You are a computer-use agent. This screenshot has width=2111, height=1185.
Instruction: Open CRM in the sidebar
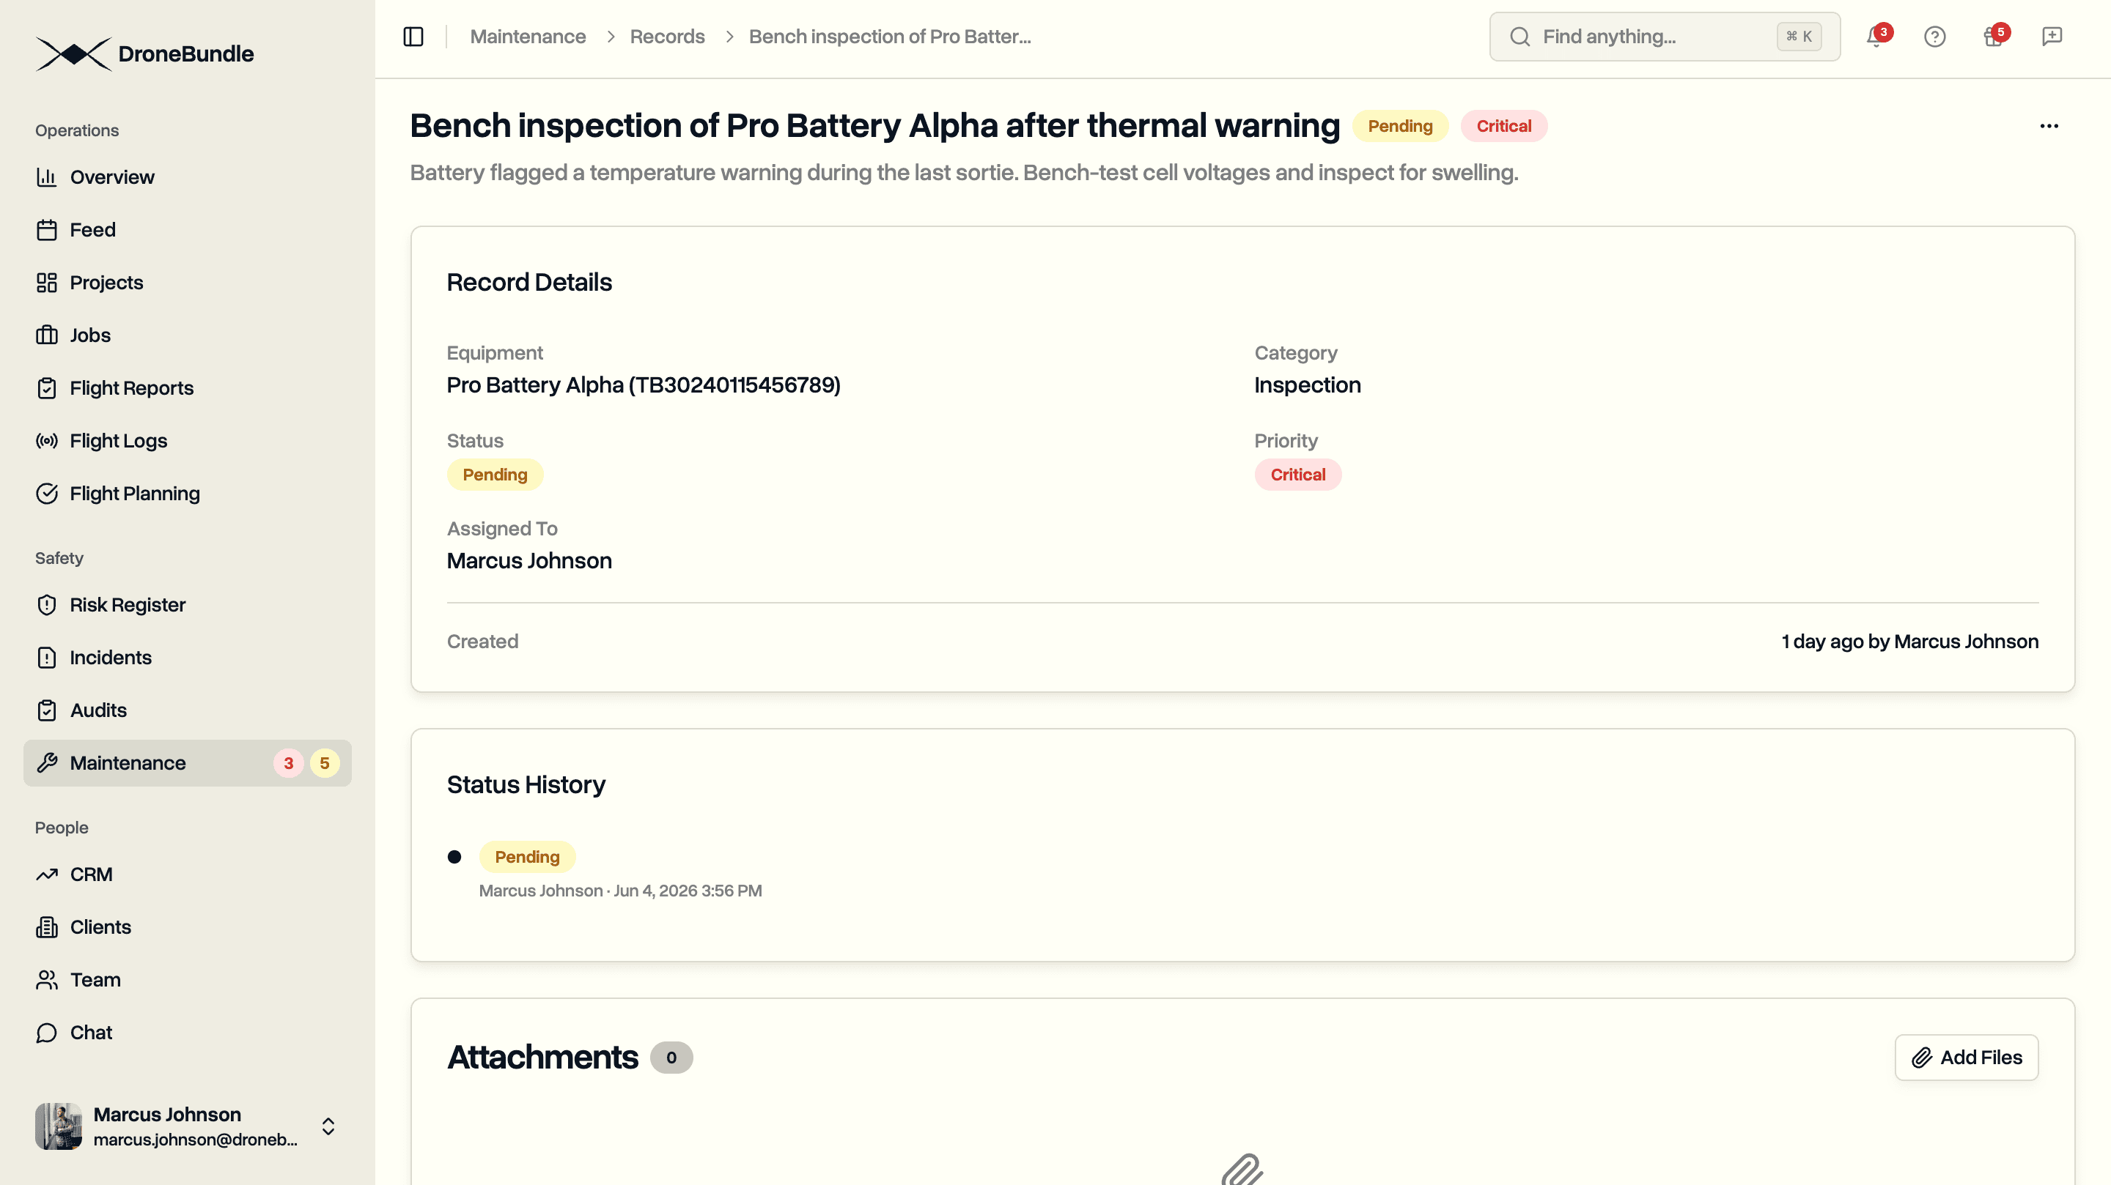tap(187, 874)
